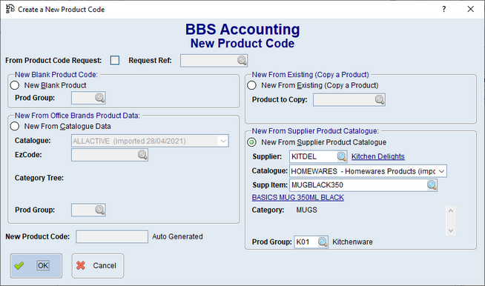
Task: Open the ALLACTIVE catalogue dropdown
Action: (223, 141)
